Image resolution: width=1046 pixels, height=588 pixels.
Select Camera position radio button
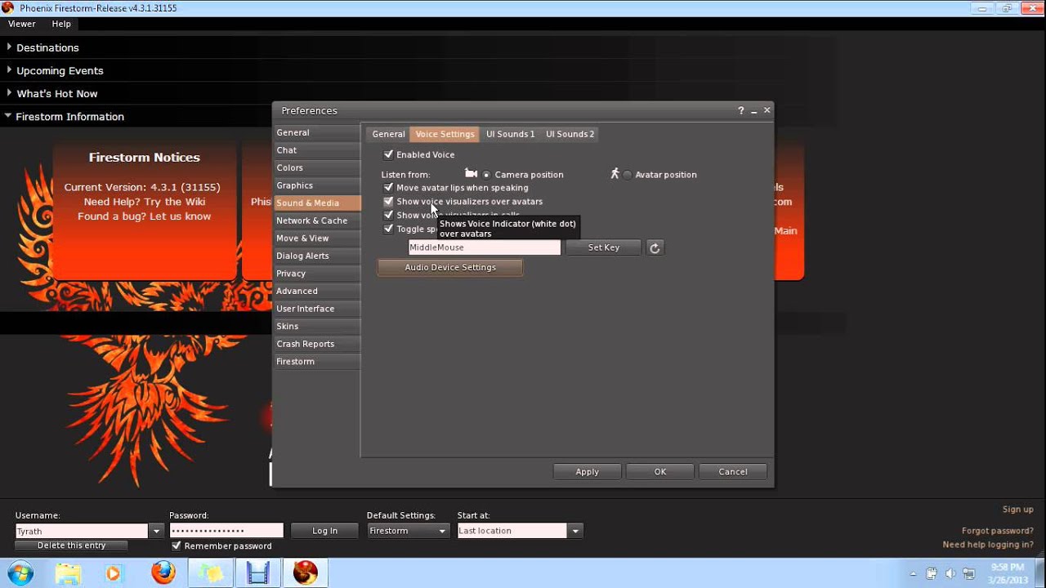coord(486,175)
